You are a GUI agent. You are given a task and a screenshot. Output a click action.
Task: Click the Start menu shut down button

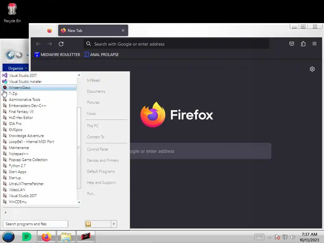(x=98, y=224)
